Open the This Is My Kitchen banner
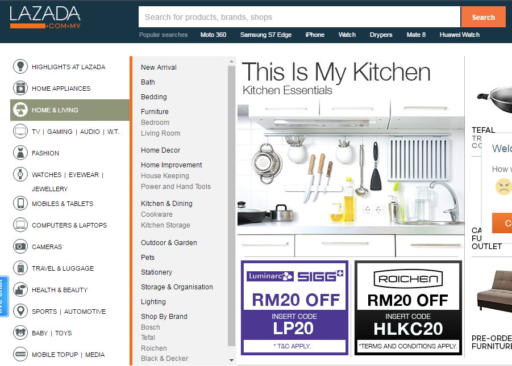 tap(351, 157)
